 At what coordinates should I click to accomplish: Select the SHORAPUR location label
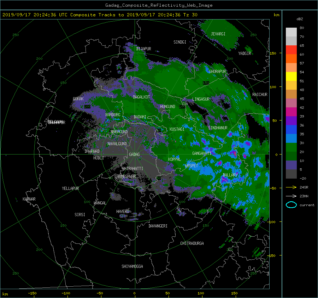(217, 72)
